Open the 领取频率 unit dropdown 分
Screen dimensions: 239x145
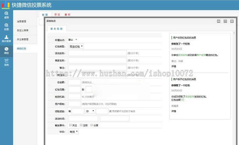pos(90,111)
